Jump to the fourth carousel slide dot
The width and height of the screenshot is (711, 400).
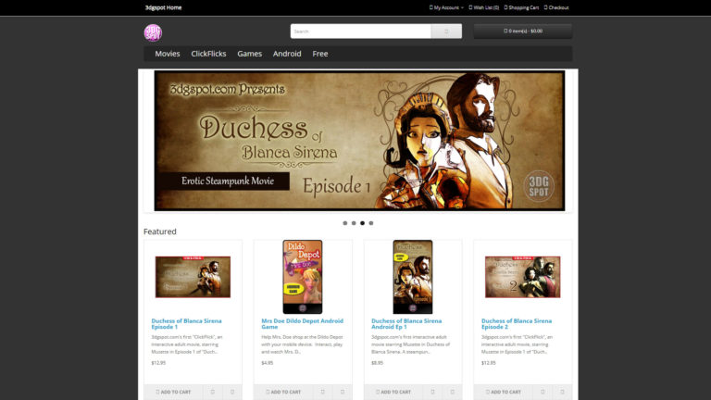point(371,223)
